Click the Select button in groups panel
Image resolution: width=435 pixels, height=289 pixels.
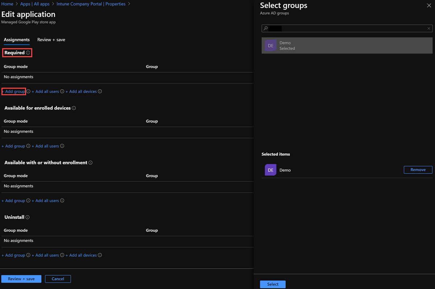pyautogui.click(x=273, y=284)
